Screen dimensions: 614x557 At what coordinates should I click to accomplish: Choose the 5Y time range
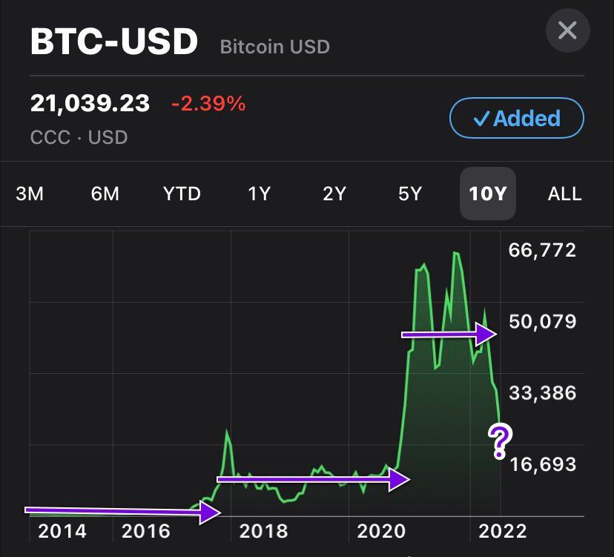(x=410, y=194)
